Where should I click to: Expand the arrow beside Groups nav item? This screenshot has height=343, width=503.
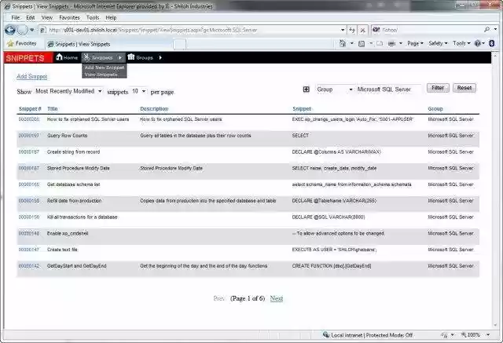click(160, 57)
